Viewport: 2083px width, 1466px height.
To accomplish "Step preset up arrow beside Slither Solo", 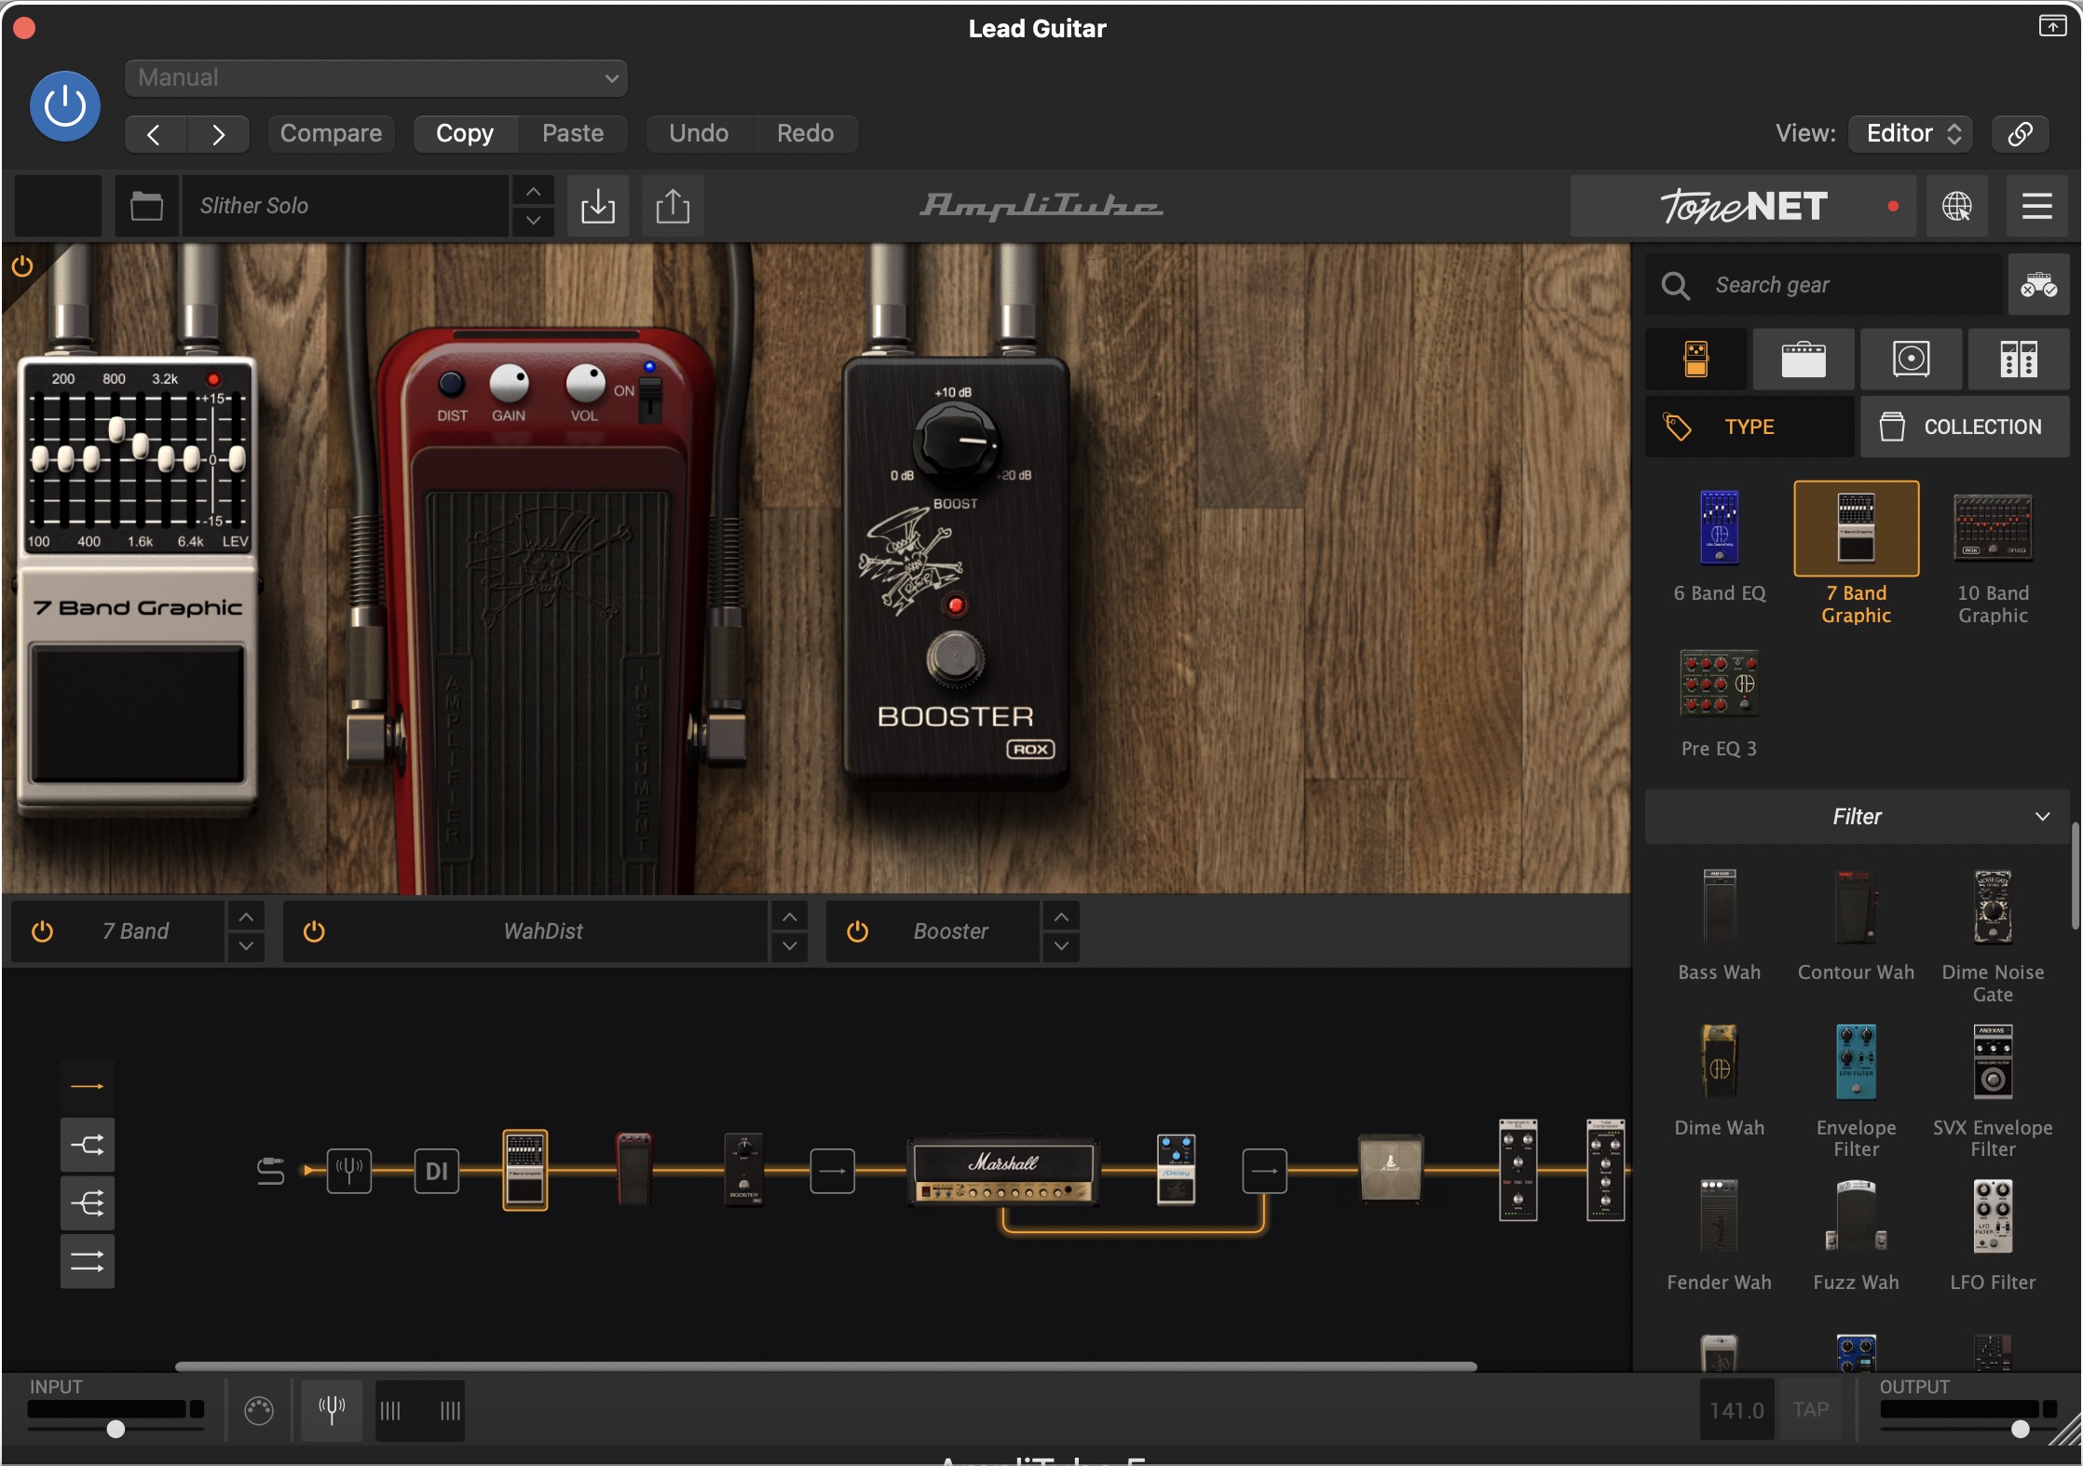I will coord(533,192).
